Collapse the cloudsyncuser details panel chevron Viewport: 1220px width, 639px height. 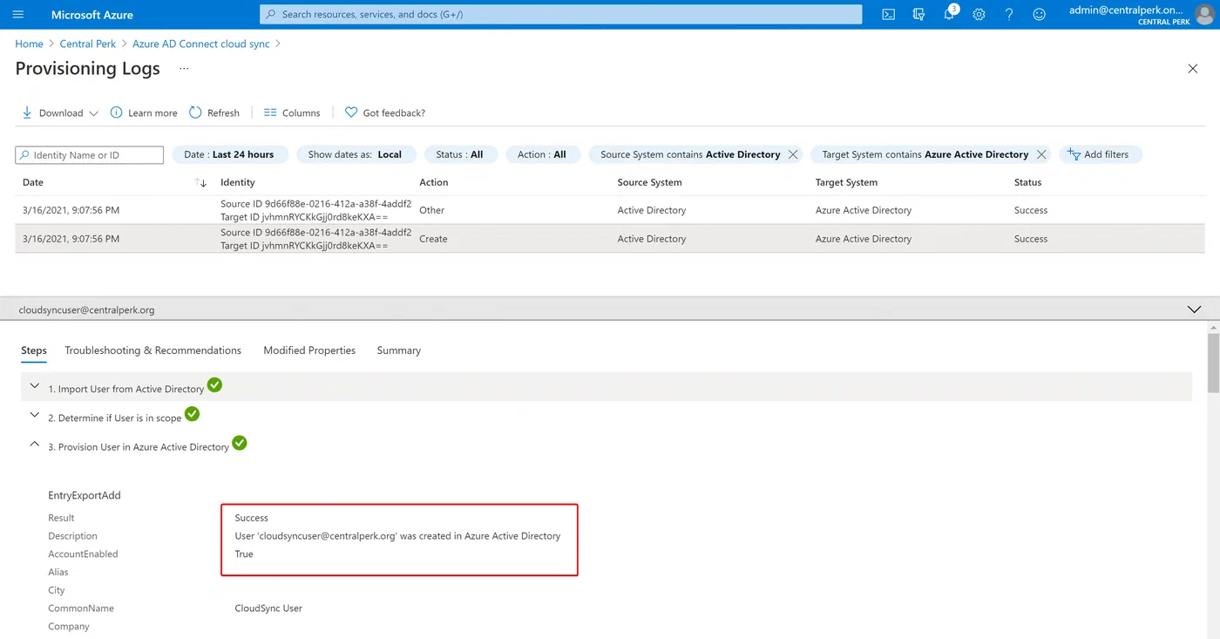[1194, 309]
